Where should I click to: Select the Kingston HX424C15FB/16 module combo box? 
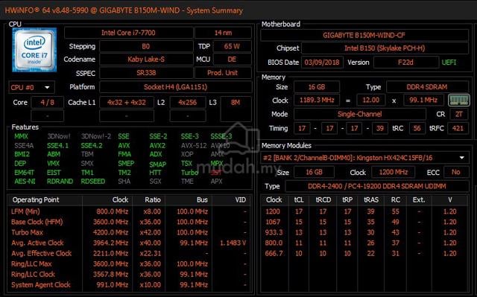(364, 158)
